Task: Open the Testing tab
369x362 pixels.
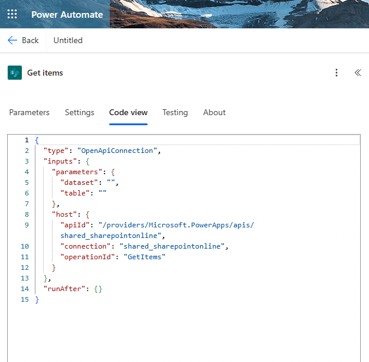Action: pos(175,113)
